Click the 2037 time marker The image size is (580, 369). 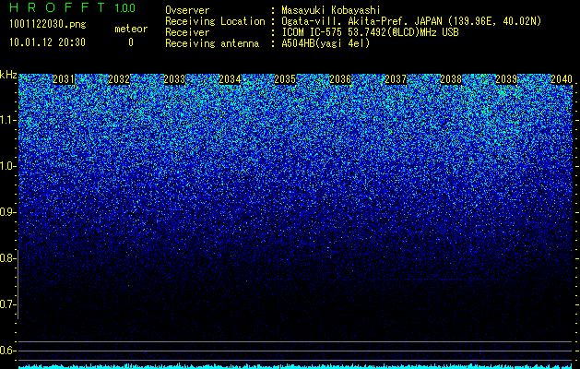[396, 79]
